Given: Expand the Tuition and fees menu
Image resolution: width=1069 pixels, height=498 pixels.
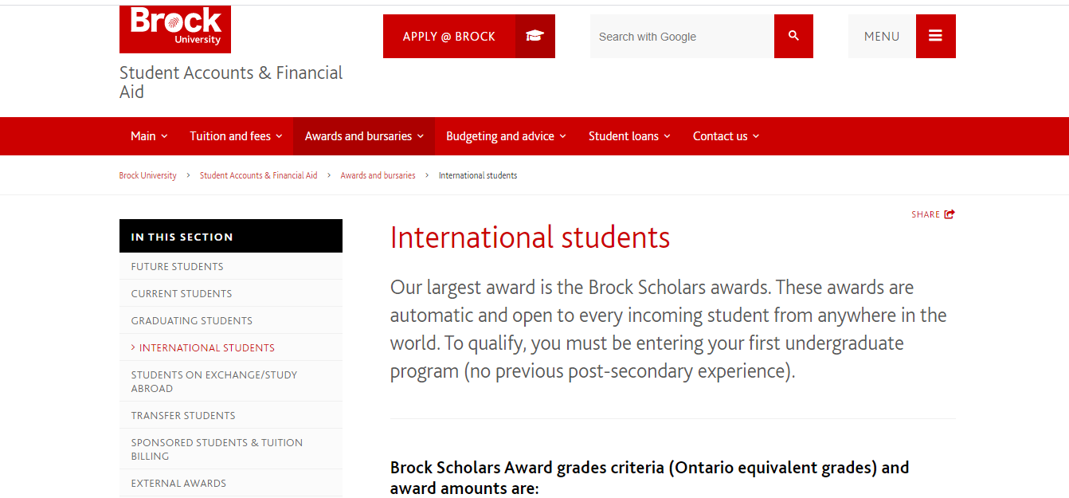Looking at the screenshot, I should click(236, 136).
